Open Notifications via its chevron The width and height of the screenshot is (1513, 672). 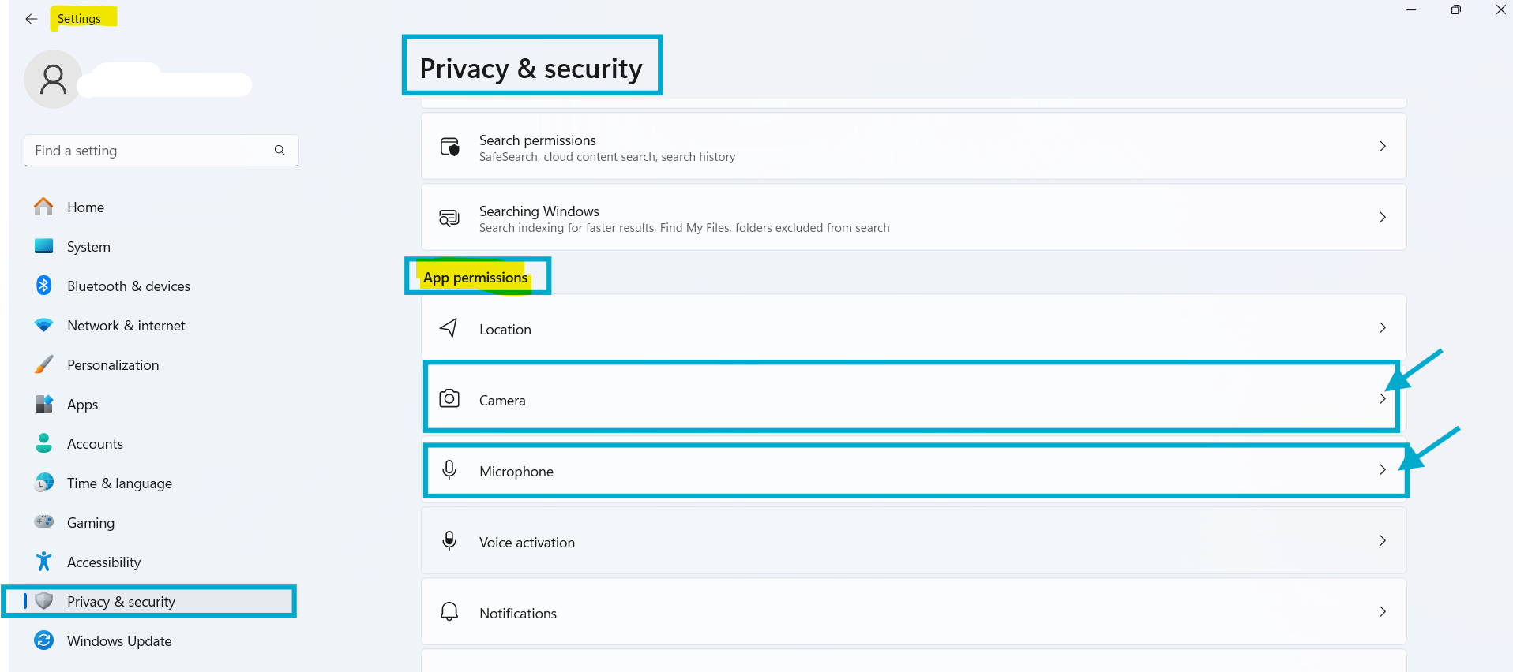(x=1383, y=611)
